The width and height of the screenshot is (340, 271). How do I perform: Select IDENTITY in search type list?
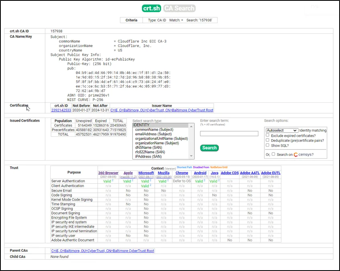click(x=161, y=125)
